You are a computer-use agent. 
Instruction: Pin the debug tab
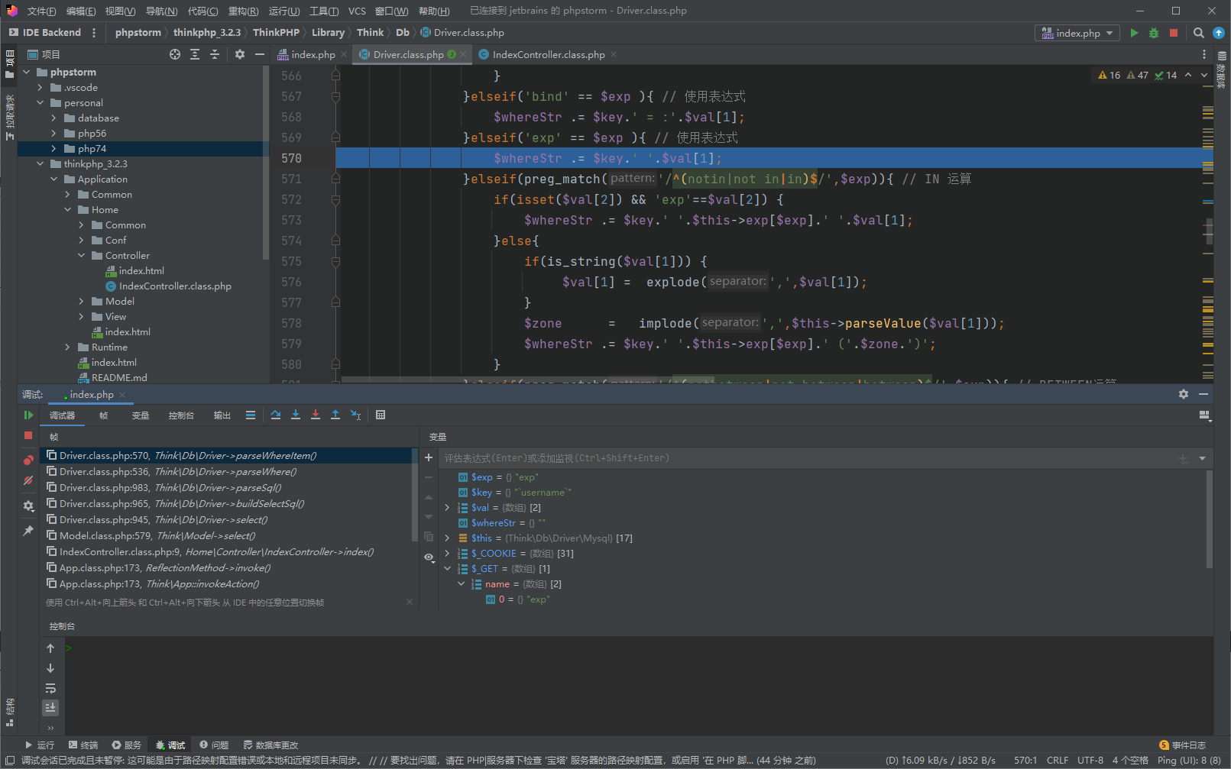click(x=28, y=530)
